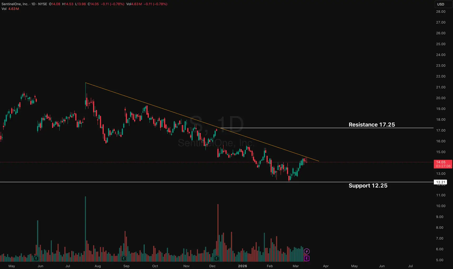Select the Resistance 17.25 text label
Image resolution: width=453 pixels, height=269 pixels.
click(x=371, y=125)
